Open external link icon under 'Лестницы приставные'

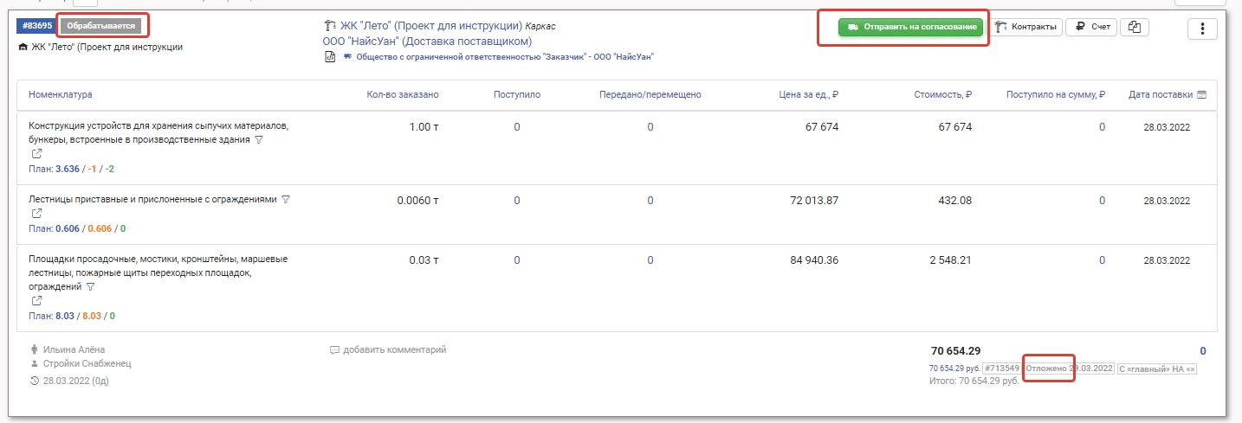tap(36, 214)
